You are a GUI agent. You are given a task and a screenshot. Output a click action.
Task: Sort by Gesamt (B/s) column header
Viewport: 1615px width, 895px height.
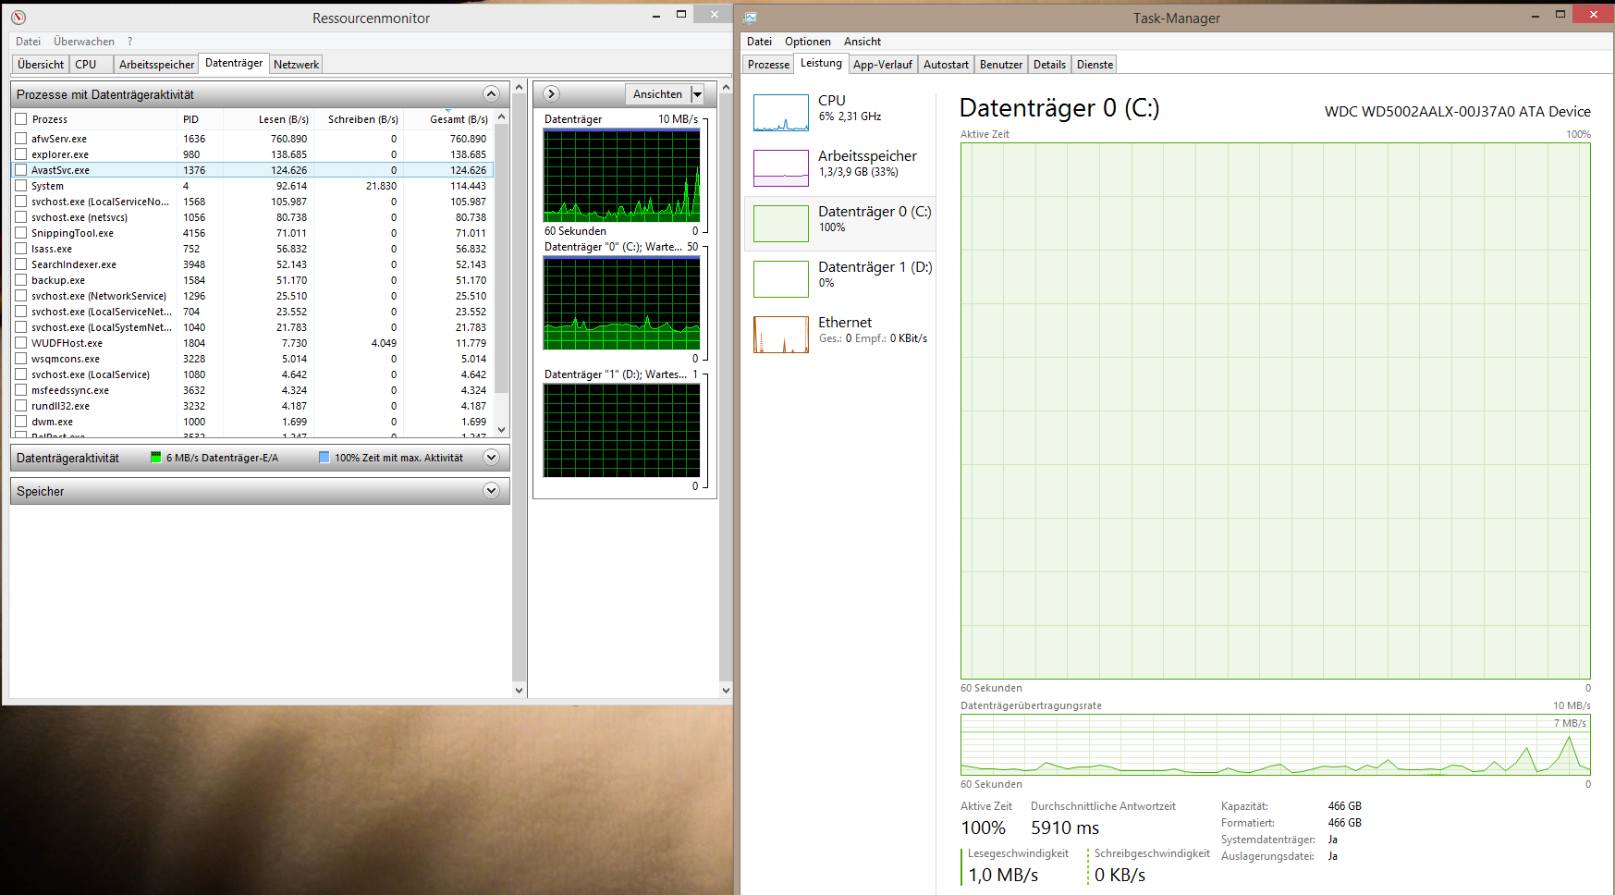[x=448, y=119]
